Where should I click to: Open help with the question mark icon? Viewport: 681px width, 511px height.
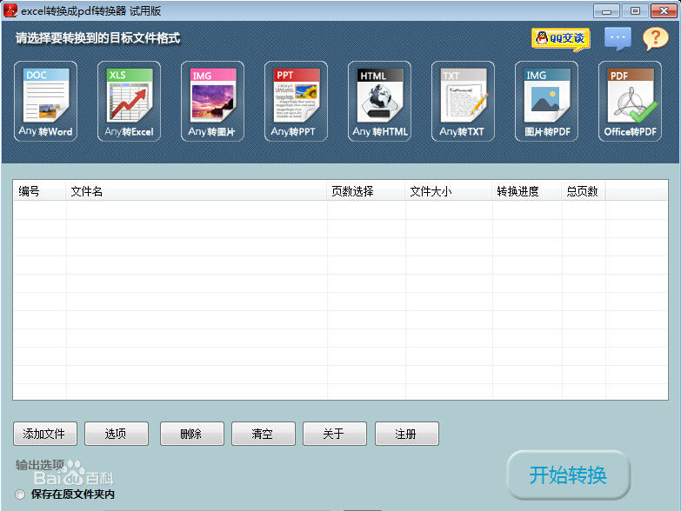point(655,38)
